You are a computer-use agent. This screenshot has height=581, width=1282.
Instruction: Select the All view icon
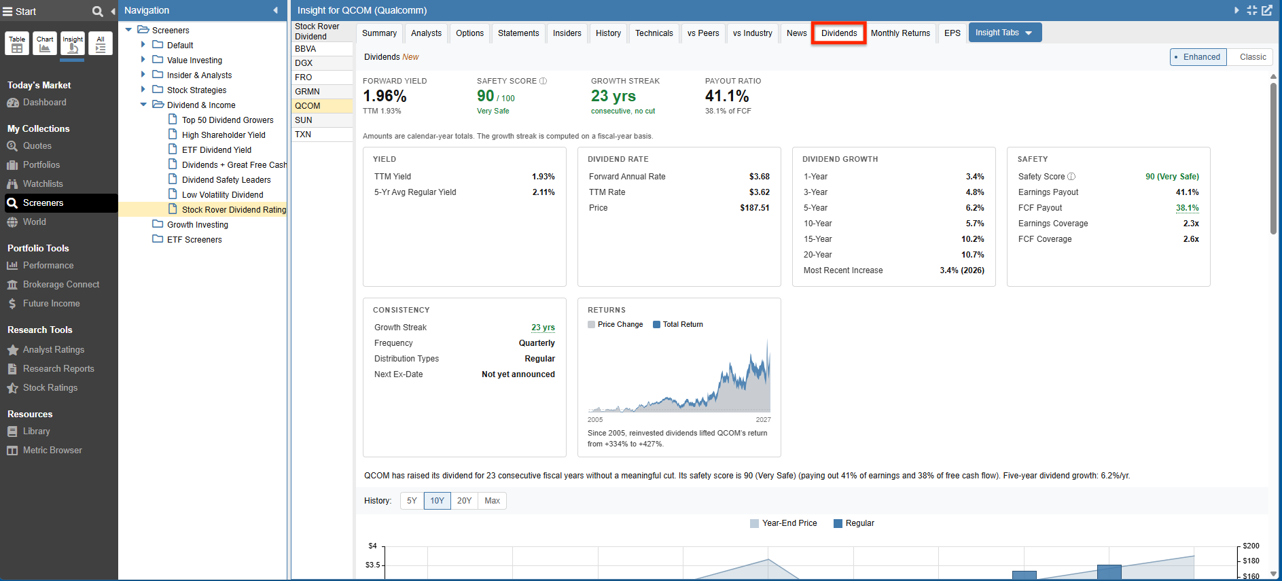point(101,43)
